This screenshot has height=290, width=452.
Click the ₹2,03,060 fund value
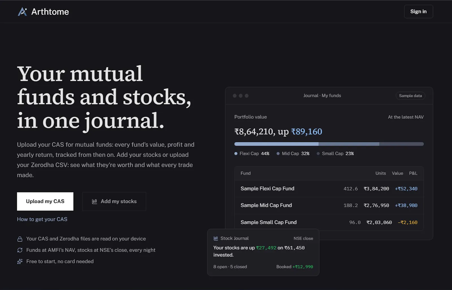tap(379, 222)
